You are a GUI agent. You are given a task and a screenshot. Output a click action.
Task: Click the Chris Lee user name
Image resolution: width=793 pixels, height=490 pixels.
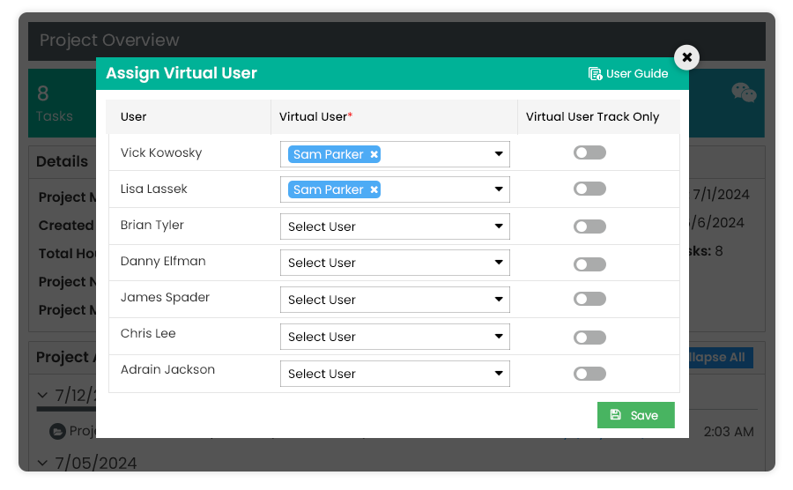[148, 334]
